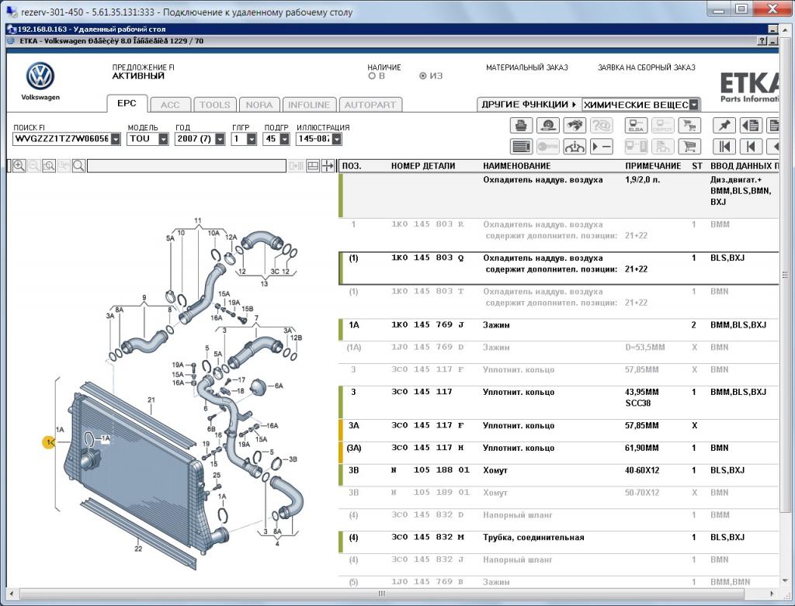Viewport: 795px width, 606px height.
Task: Click the yellow position 1 marker on diagram
Action: (49, 442)
